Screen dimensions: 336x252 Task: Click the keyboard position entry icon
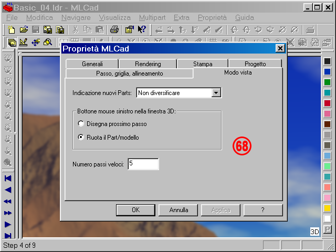tap(310, 30)
